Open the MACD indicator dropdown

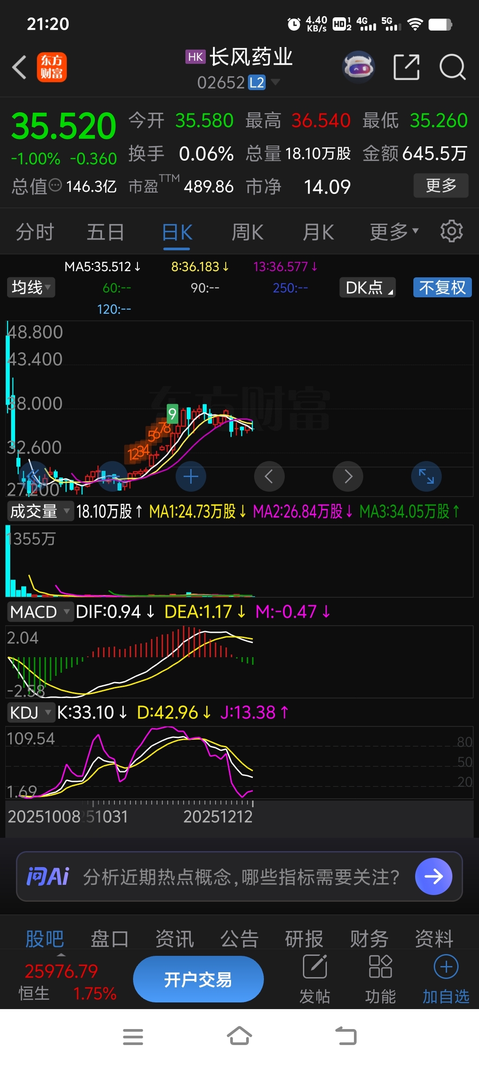[x=40, y=612]
